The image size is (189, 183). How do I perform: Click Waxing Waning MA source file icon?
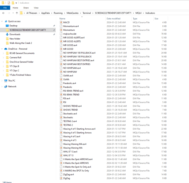(x=61, y=148)
